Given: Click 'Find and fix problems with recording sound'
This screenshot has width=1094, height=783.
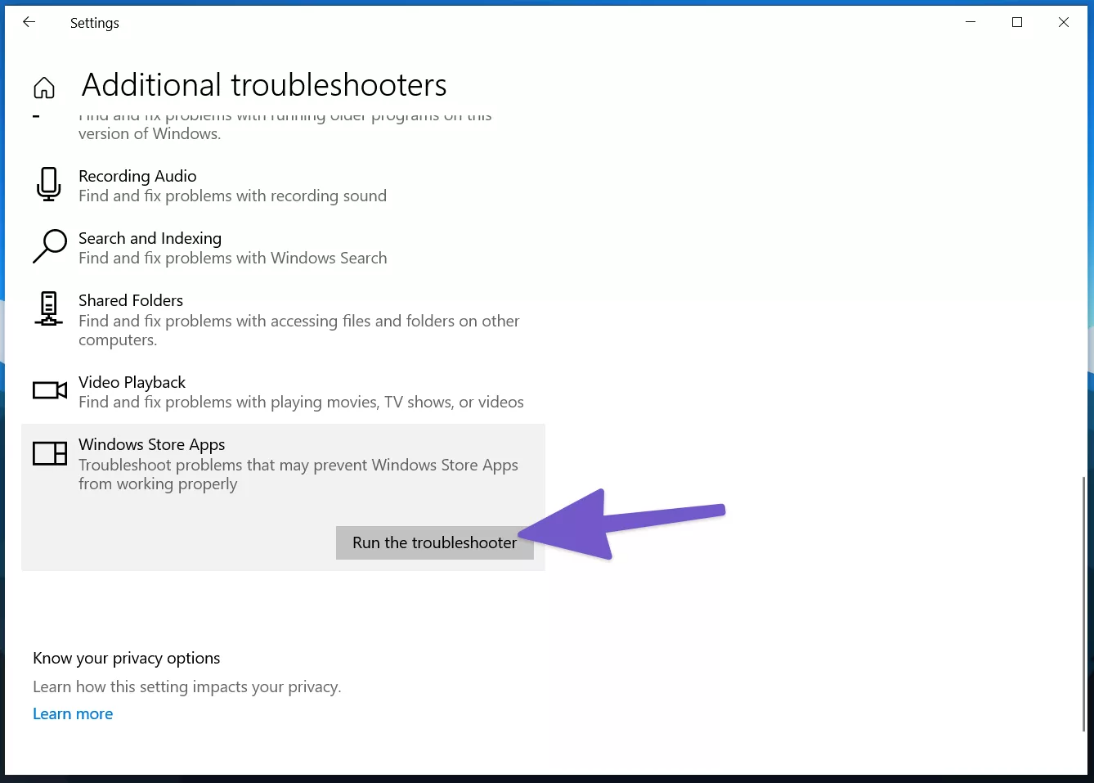Looking at the screenshot, I should 232,196.
